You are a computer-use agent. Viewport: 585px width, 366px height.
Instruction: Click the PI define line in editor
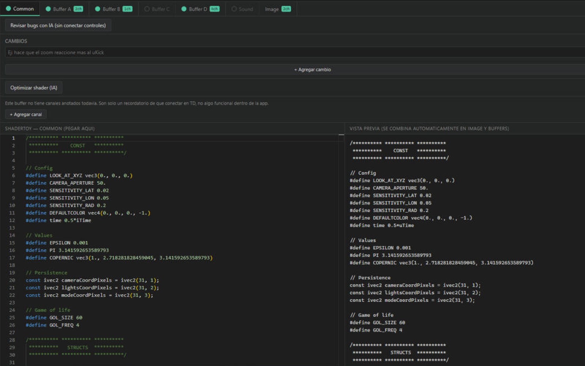pyautogui.click(x=67, y=250)
